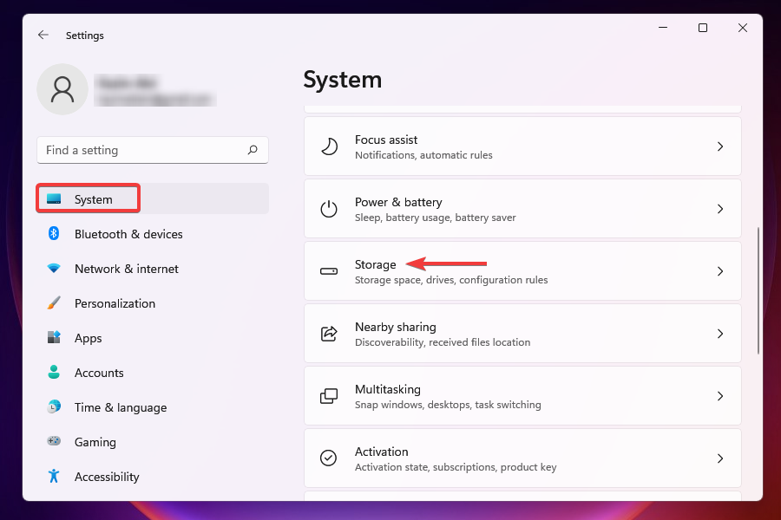Viewport: 781px width, 520px height.
Task: Click "Sleep, battery usage, battery saver" text
Action: 435,218
